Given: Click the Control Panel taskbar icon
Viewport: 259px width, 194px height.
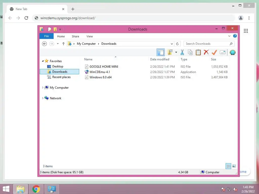Looking at the screenshot, I should (52, 189).
